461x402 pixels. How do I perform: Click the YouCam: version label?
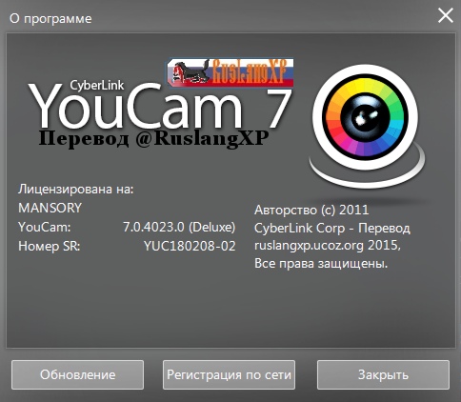click(45, 227)
